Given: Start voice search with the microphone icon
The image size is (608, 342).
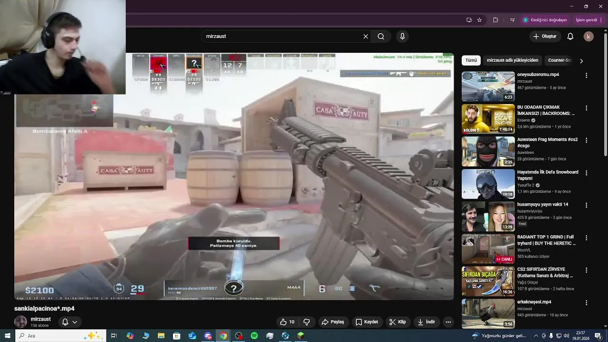Looking at the screenshot, I should (x=402, y=37).
